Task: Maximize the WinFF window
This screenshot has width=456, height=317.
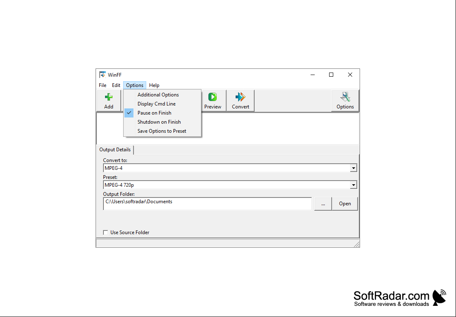Action: tap(331, 75)
